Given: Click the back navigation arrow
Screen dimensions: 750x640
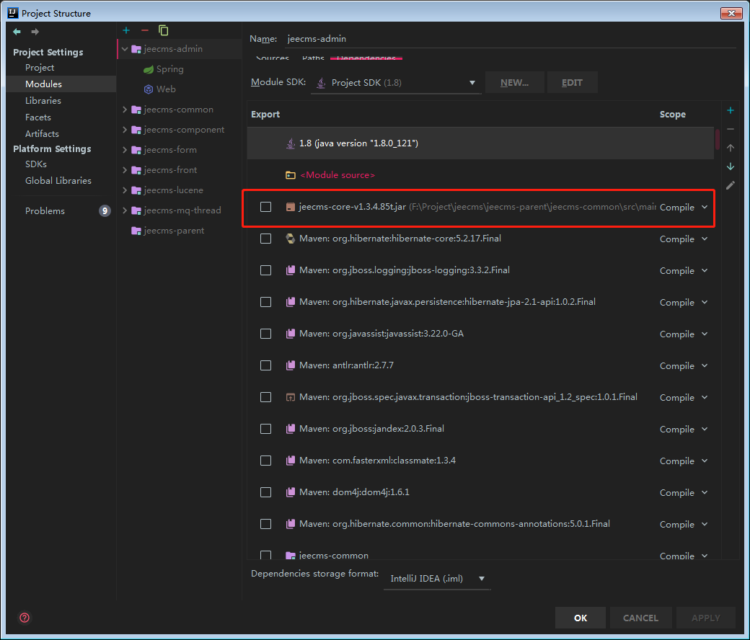Looking at the screenshot, I should (17, 32).
